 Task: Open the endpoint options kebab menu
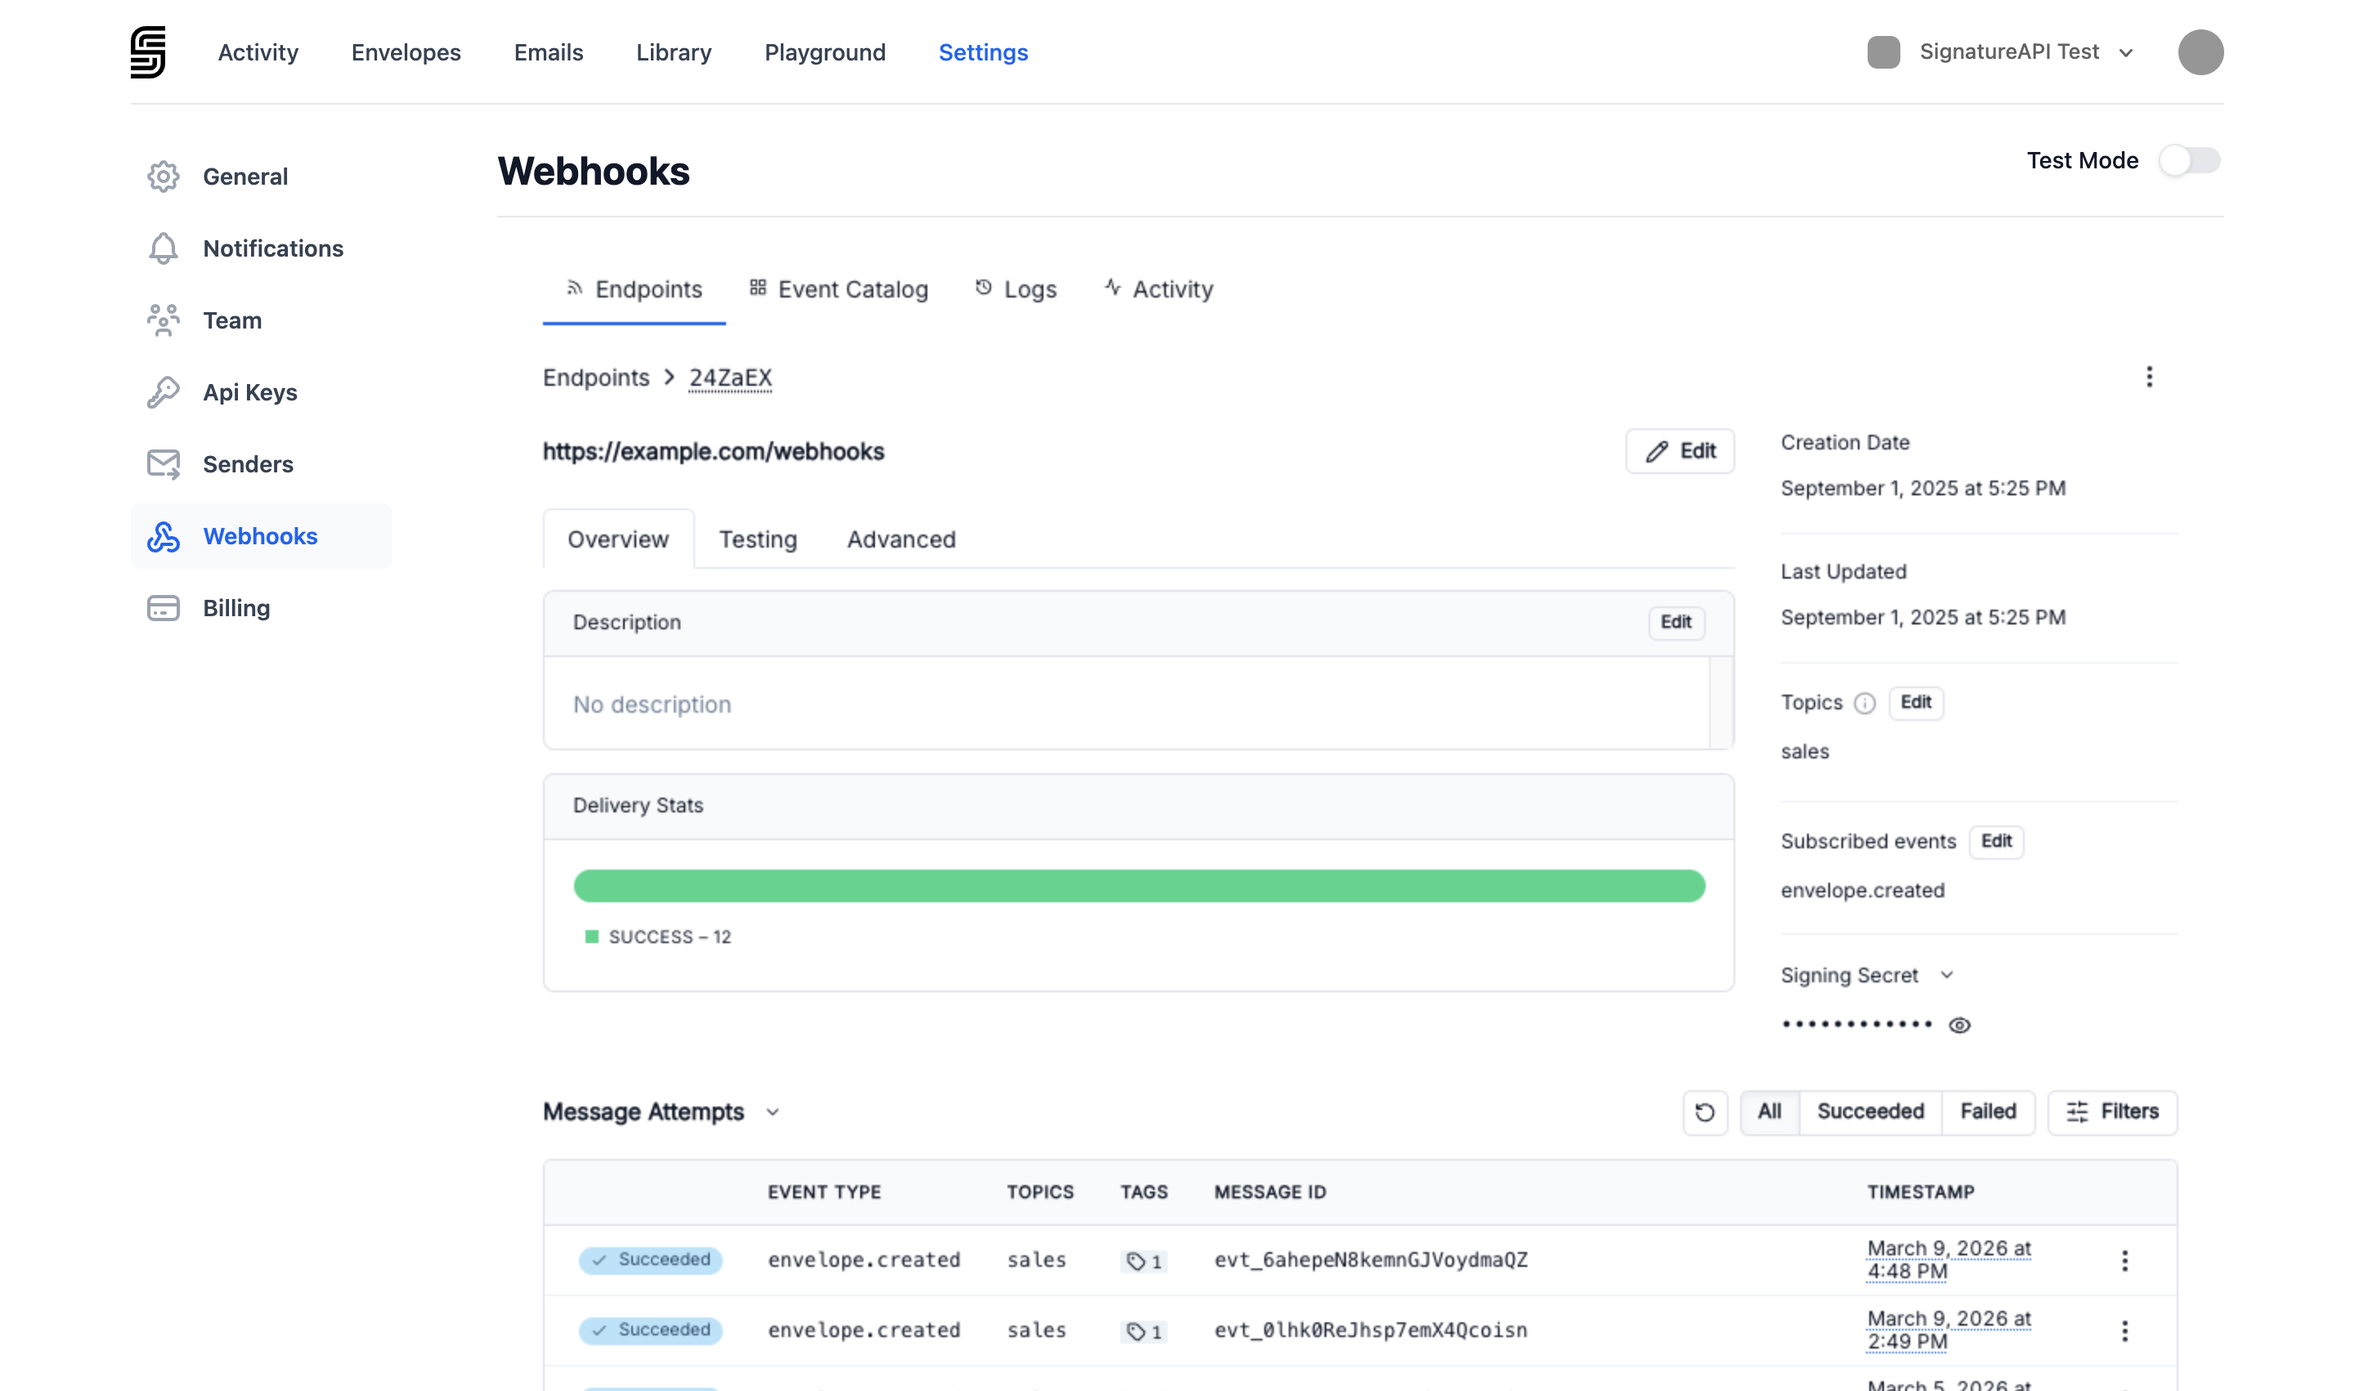(x=2150, y=377)
